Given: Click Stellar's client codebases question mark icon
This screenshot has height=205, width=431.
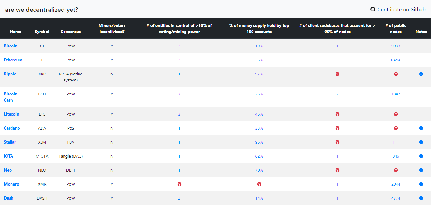Looking at the screenshot, I should pyautogui.click(x=337, y=142).
